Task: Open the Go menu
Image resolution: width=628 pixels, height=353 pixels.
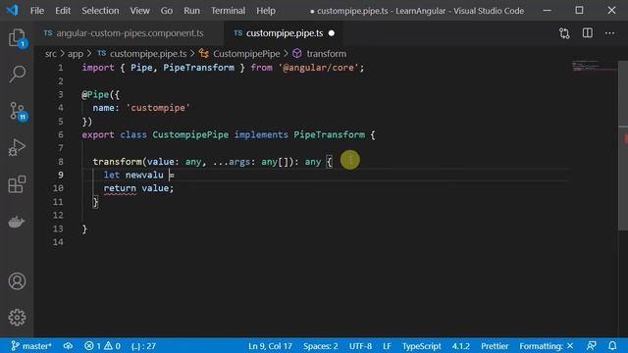Action: point(167,11)
